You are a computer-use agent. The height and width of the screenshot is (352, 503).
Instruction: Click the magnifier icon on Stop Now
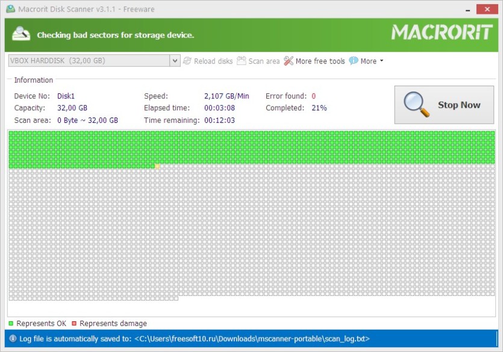416,104
